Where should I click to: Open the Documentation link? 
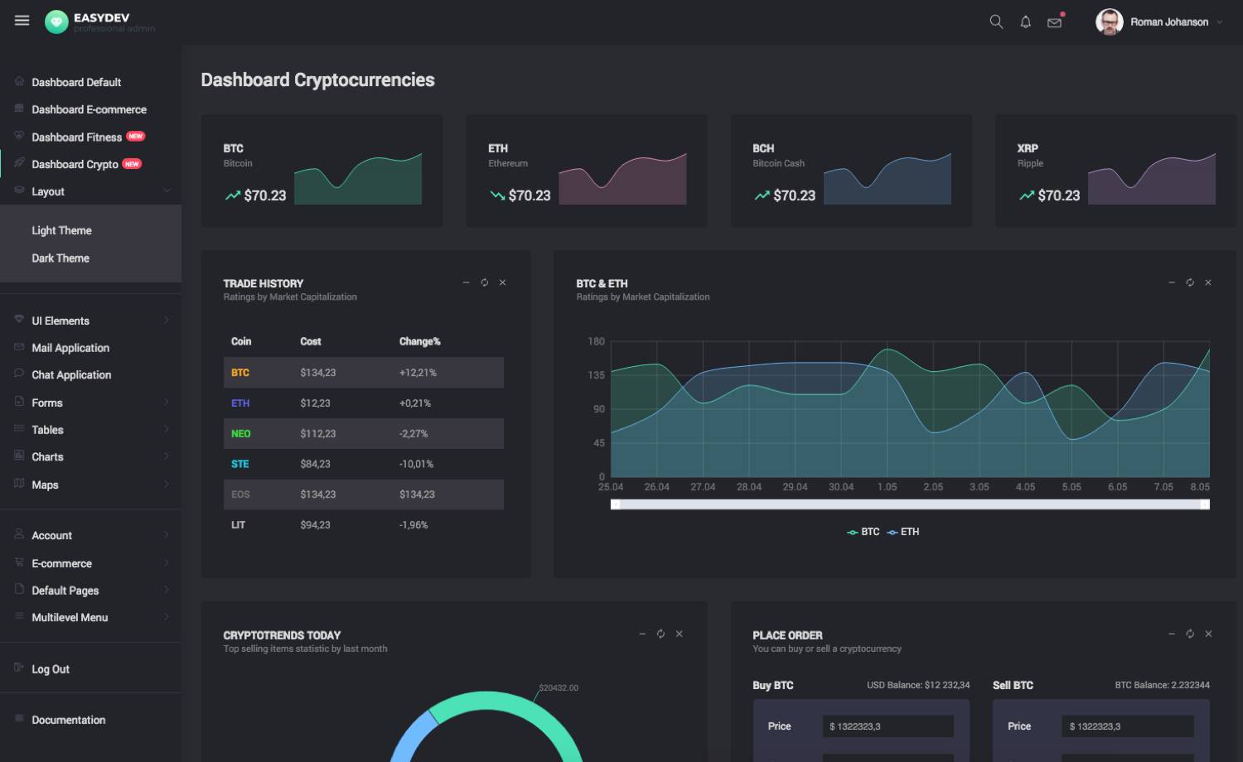point(69,720)
